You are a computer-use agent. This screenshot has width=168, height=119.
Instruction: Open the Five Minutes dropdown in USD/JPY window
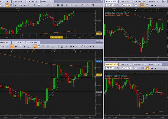tap(132, 68)
